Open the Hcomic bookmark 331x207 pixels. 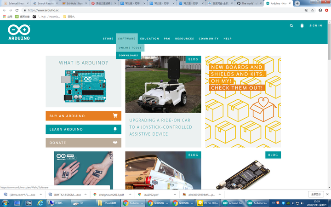pos(49,17)
